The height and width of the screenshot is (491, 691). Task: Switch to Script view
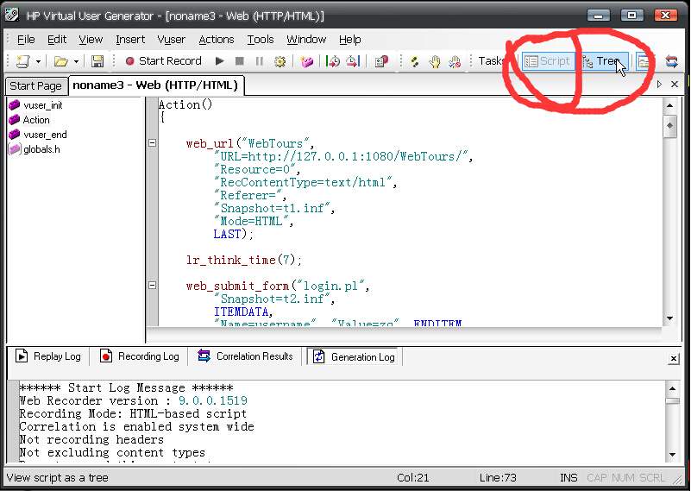[548, 61]
